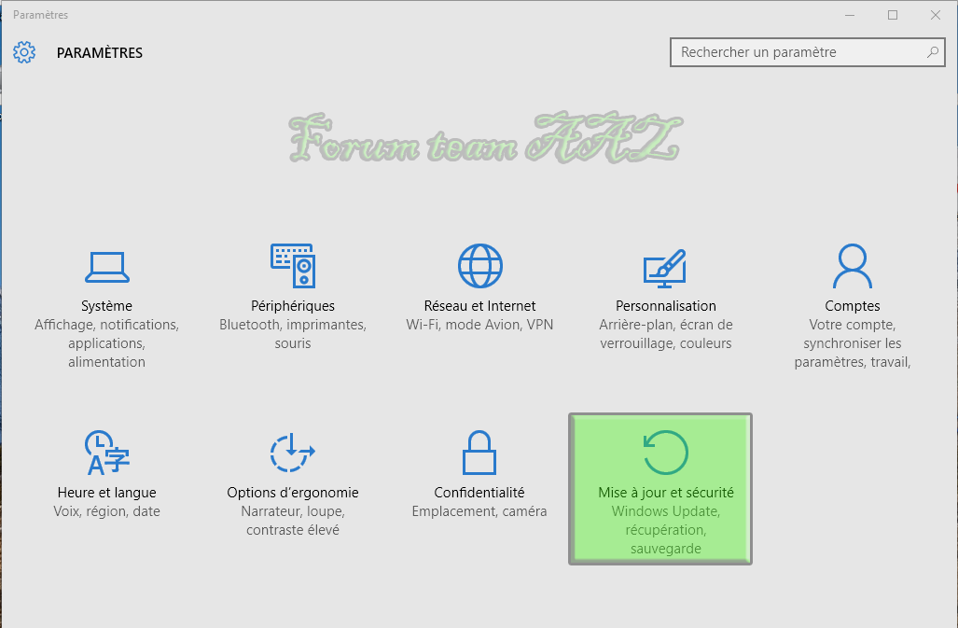Focus the Rechercher un paramètre field
The height and width of the screenshot is (628, 958).
coord(807,52)
